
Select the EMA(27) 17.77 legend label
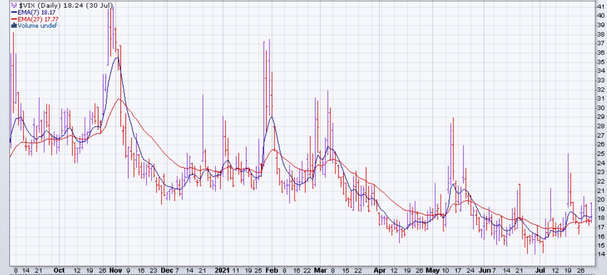(x=38, y=19)
